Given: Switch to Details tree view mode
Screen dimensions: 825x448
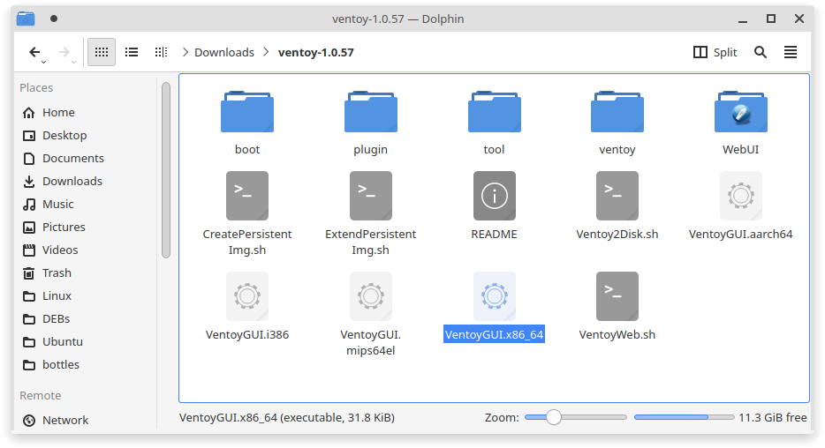Looking at the screenshot, I should (x=161, y=52).
